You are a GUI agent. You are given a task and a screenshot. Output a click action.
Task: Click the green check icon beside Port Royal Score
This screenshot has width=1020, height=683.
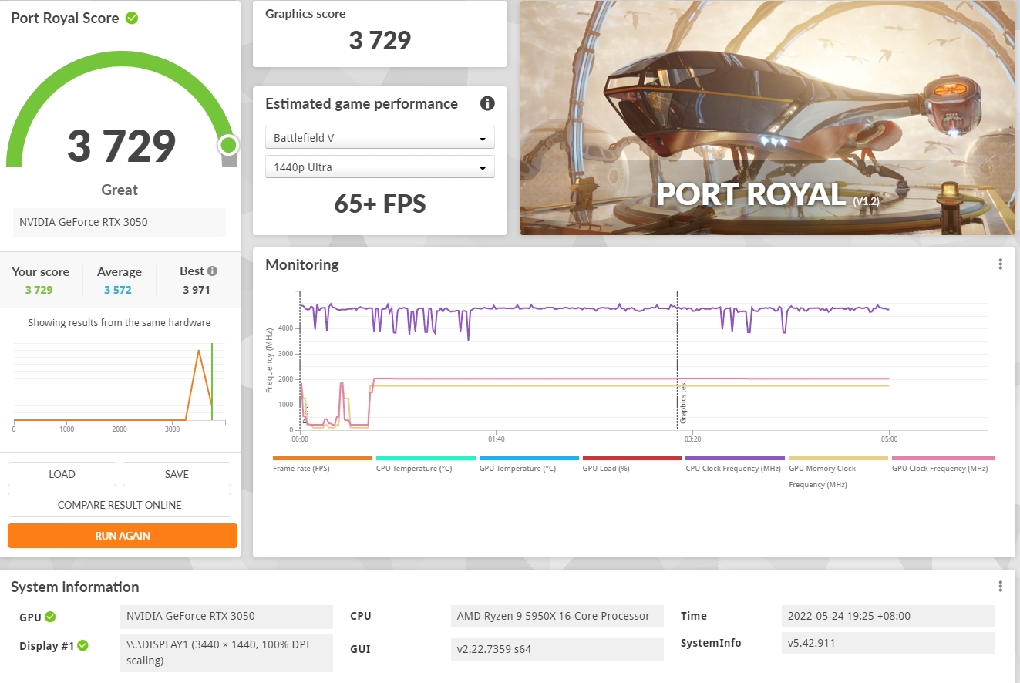[132, 18]
